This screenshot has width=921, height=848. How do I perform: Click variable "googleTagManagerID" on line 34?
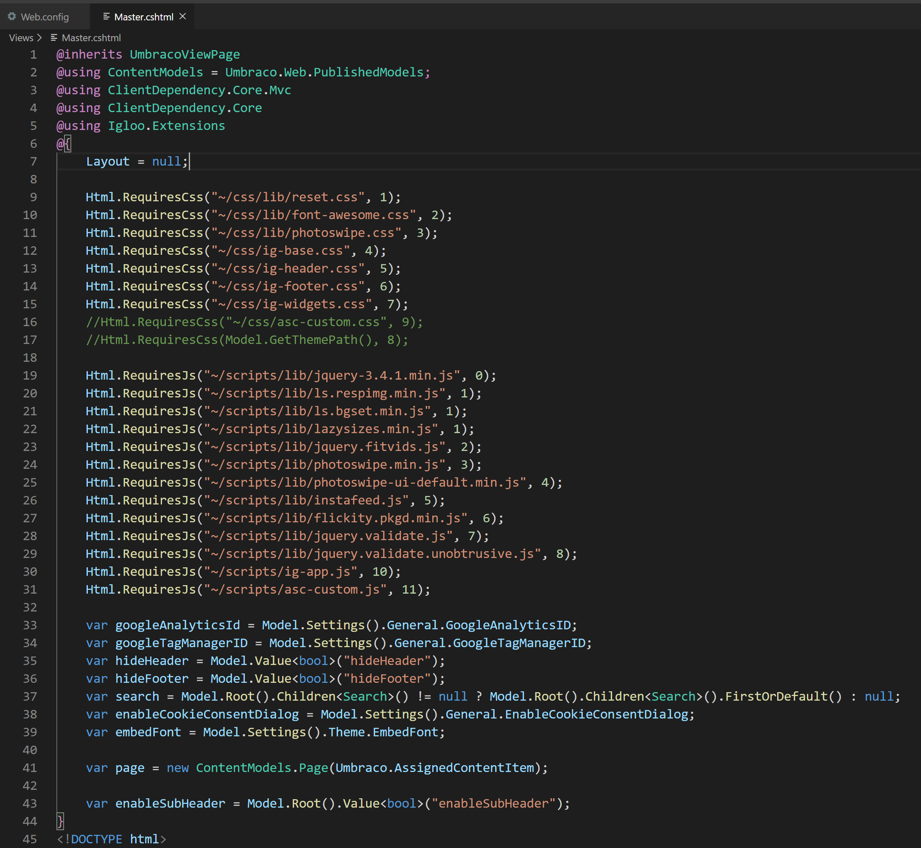181,643
